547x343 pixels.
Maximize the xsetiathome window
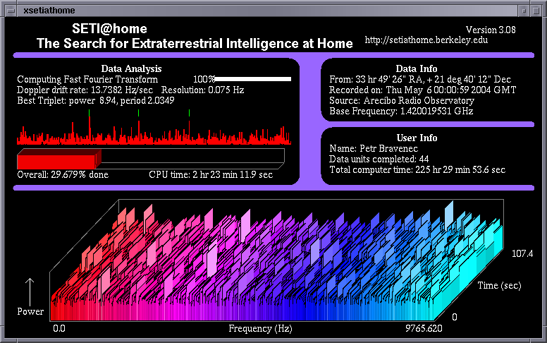pos(536,11)
